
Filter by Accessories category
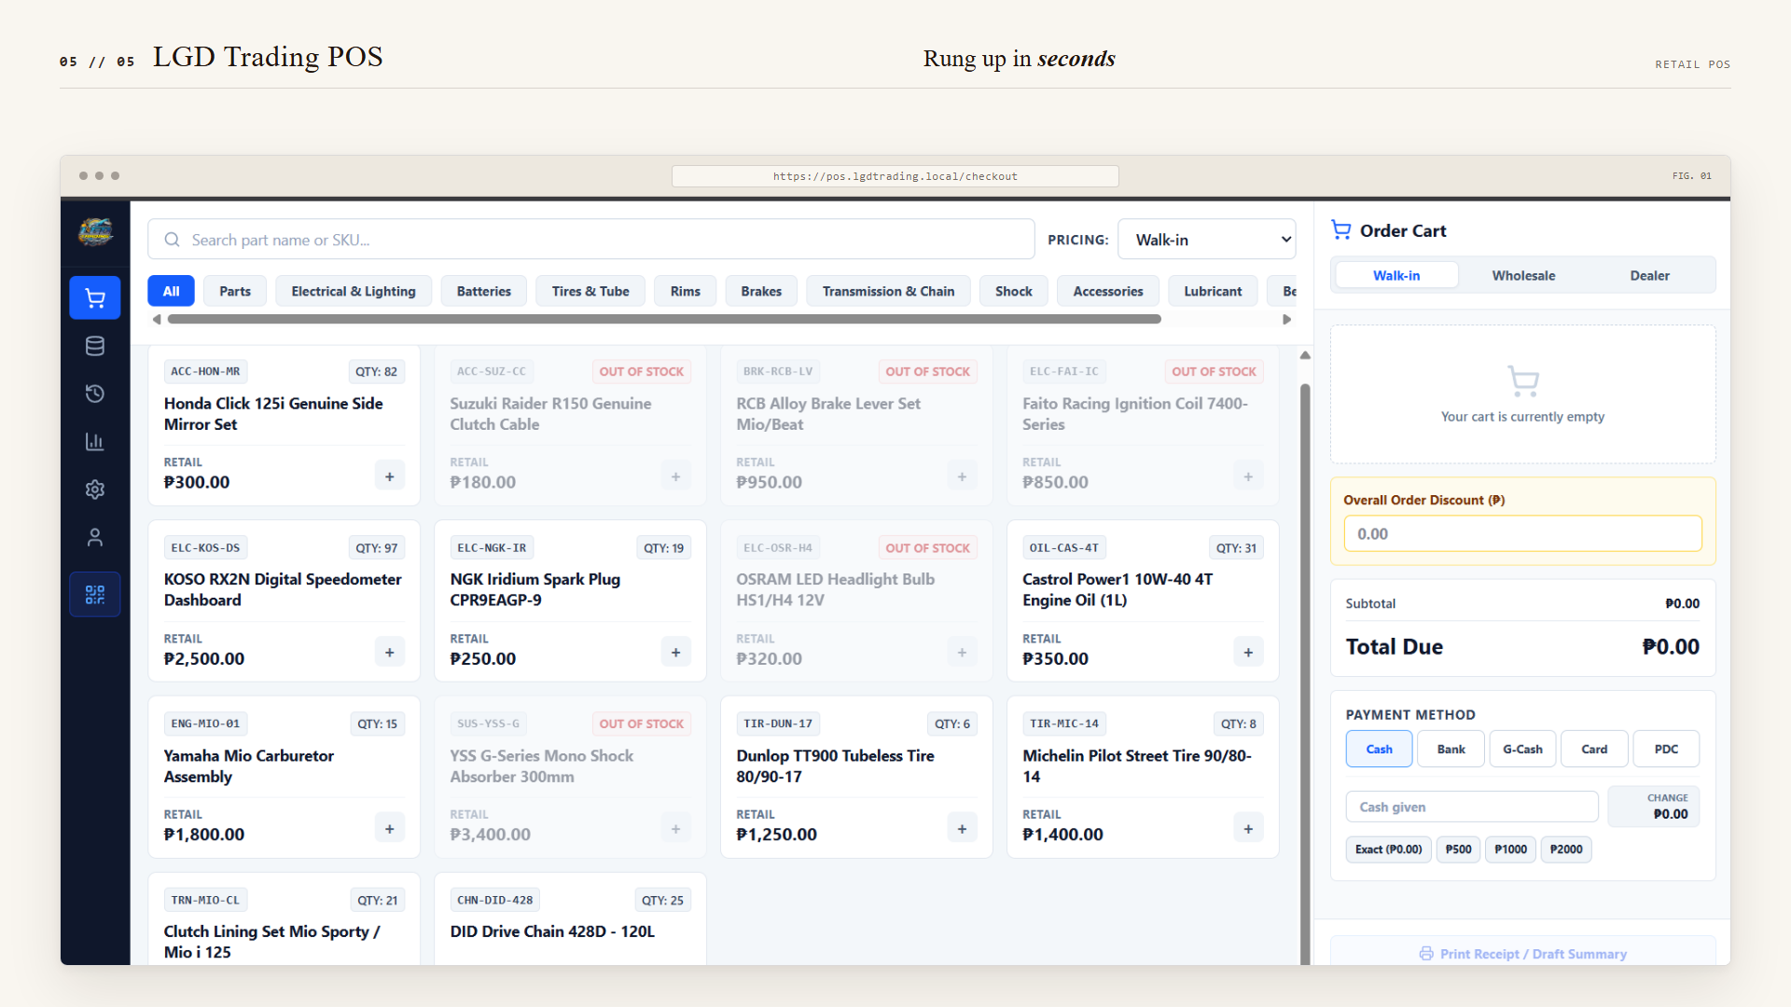coord(1108,291)
